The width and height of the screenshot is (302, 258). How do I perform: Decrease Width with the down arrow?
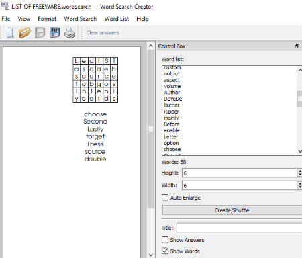coord(300,187)
